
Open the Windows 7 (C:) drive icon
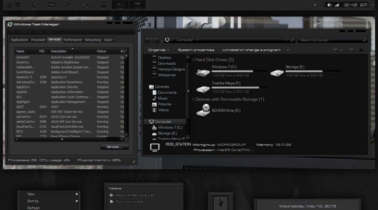point(203,73)
